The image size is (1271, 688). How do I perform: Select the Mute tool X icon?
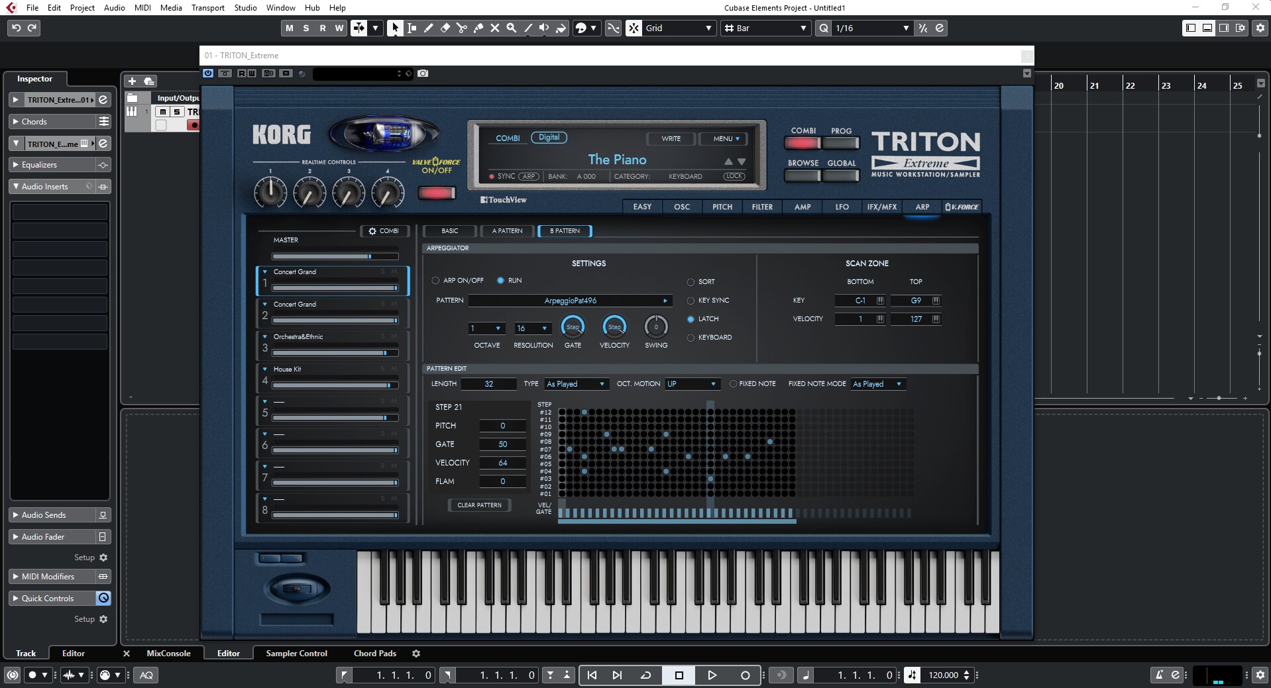[x=494, y=28]
